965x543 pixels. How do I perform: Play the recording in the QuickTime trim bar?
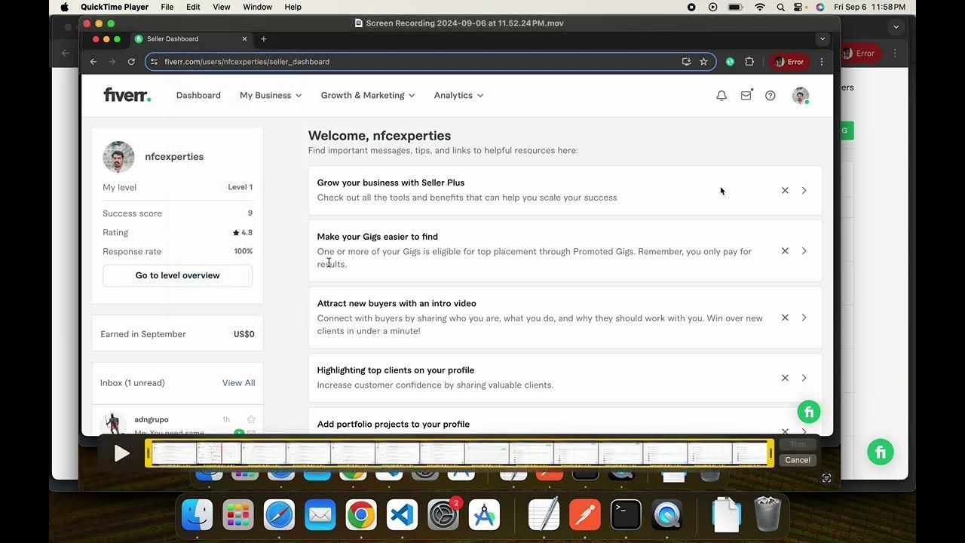(121, 453)
